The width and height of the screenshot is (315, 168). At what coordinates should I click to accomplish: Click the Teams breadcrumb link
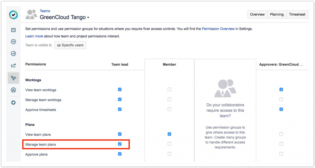(x=45, y=11)
